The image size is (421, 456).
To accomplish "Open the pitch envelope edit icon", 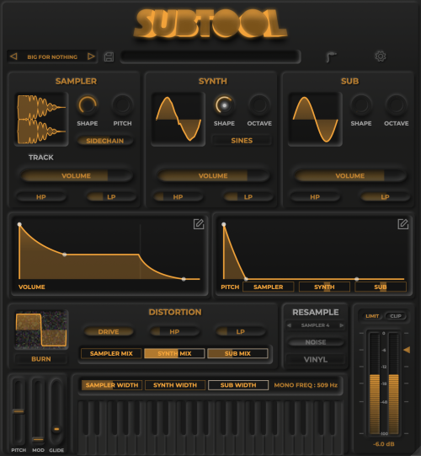I will pyautogui.click(x=403, y=224).
